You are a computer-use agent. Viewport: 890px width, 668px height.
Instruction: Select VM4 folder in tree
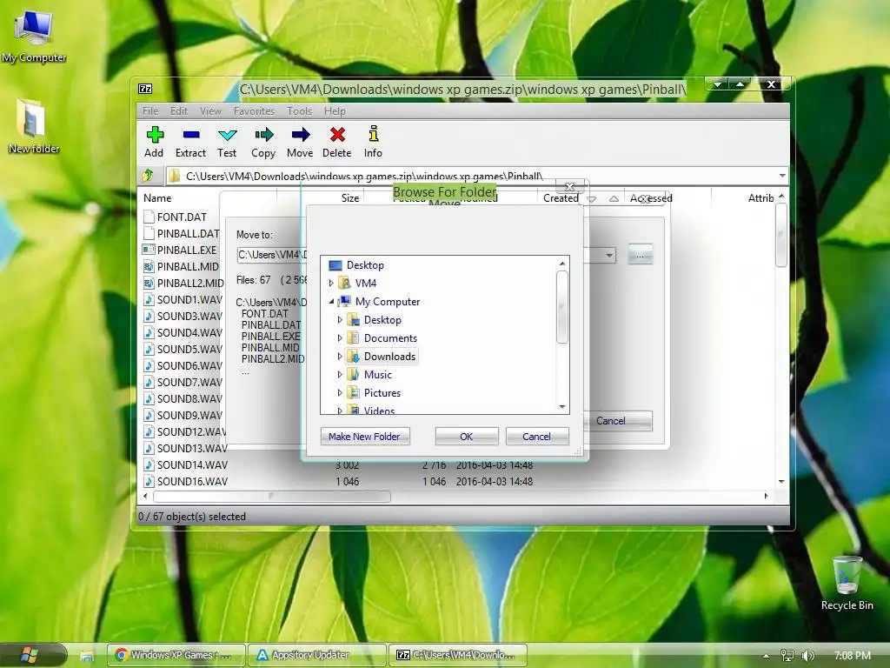coord(366,283)
